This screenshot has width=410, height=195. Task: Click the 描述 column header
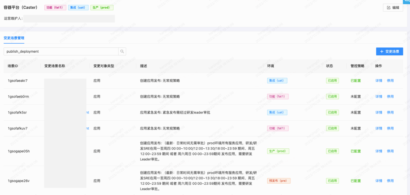coord(143,66)
